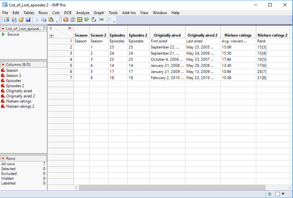Click cell 'October 4, 2006 ...'

tap(167, 59)
